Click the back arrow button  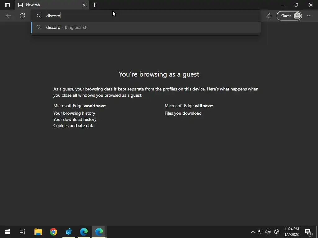tap(9, 16)
